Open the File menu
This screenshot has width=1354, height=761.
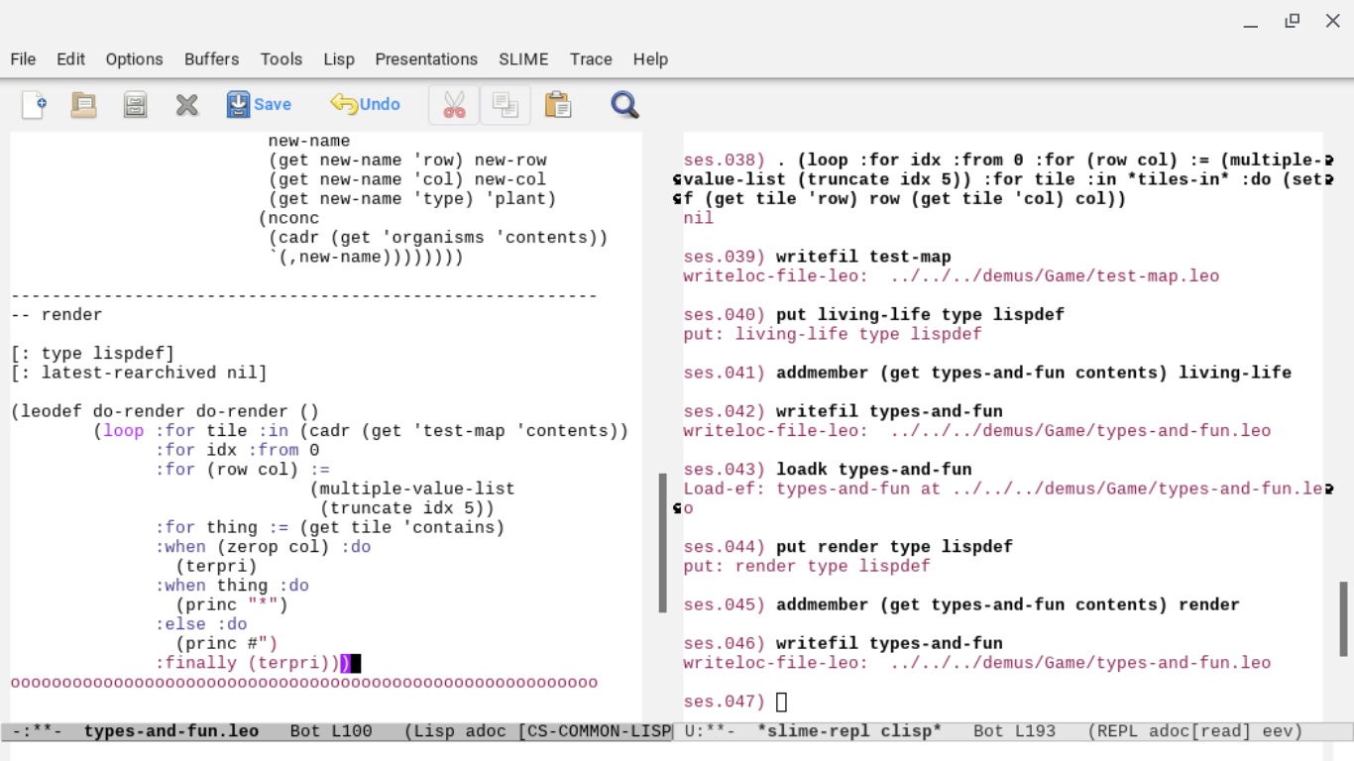click(23, 59)
